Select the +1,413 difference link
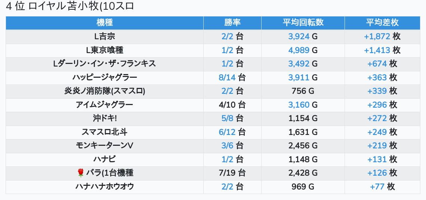 coord(377,50)
